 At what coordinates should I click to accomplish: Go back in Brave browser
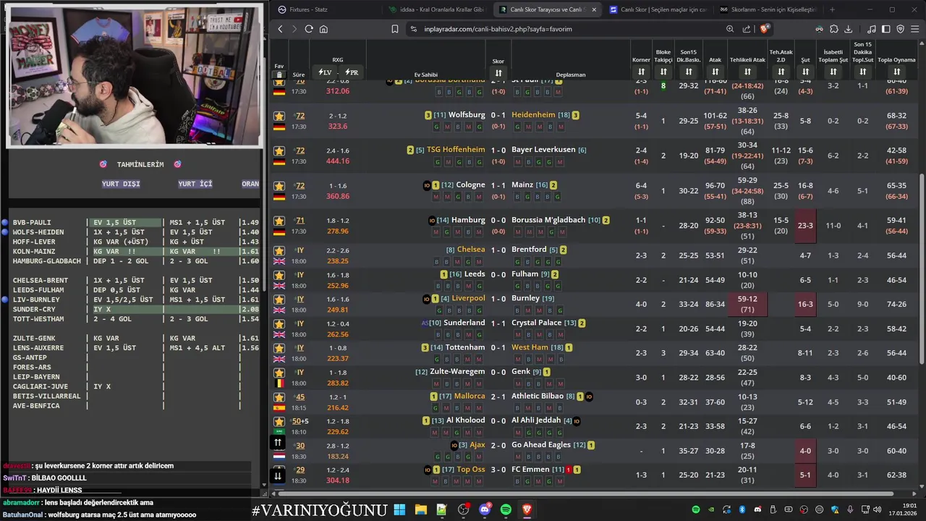[x=281, y=29]
